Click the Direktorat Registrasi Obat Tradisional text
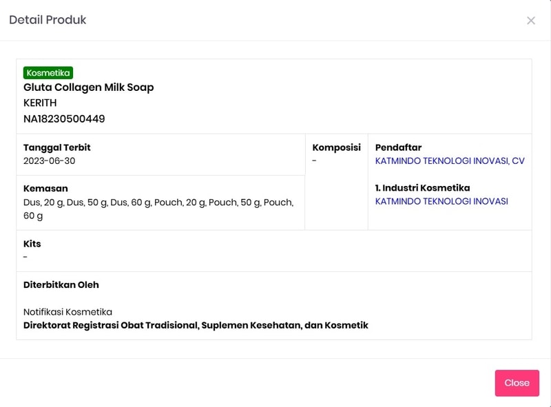This screenshot has width=551, height=407. pyautogui.click(x=196, y=325)
